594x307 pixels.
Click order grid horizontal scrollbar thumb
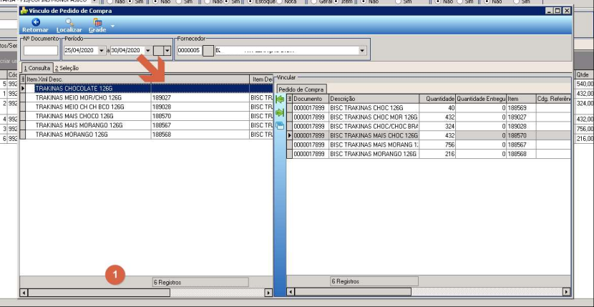[353, 292]
